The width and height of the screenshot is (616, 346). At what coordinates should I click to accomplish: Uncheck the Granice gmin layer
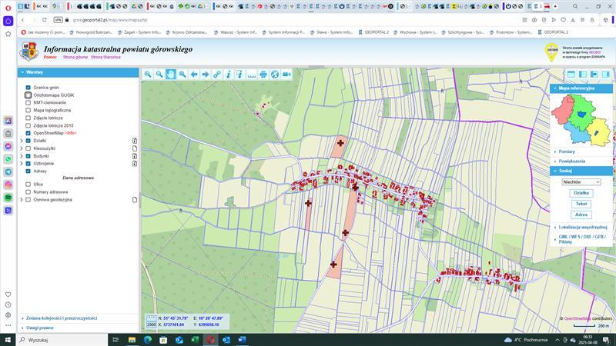point(28,88)
